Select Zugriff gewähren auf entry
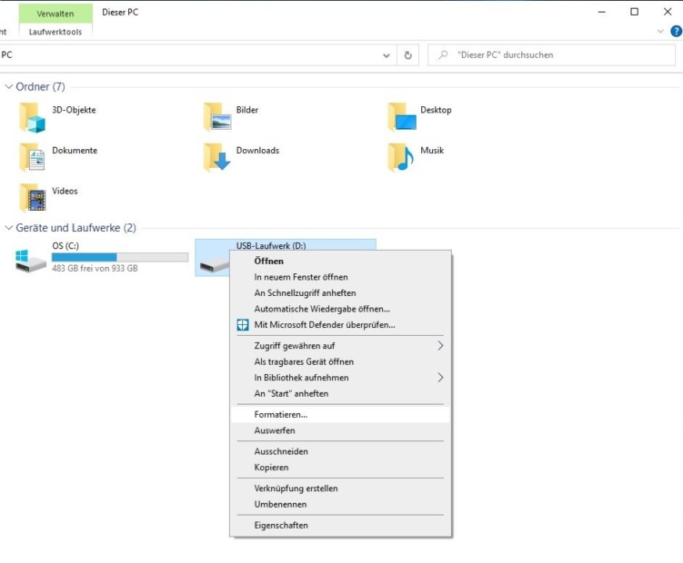683x563 pixels. coord(340,346)
